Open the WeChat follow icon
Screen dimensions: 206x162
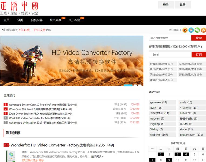tap(197, 30)
